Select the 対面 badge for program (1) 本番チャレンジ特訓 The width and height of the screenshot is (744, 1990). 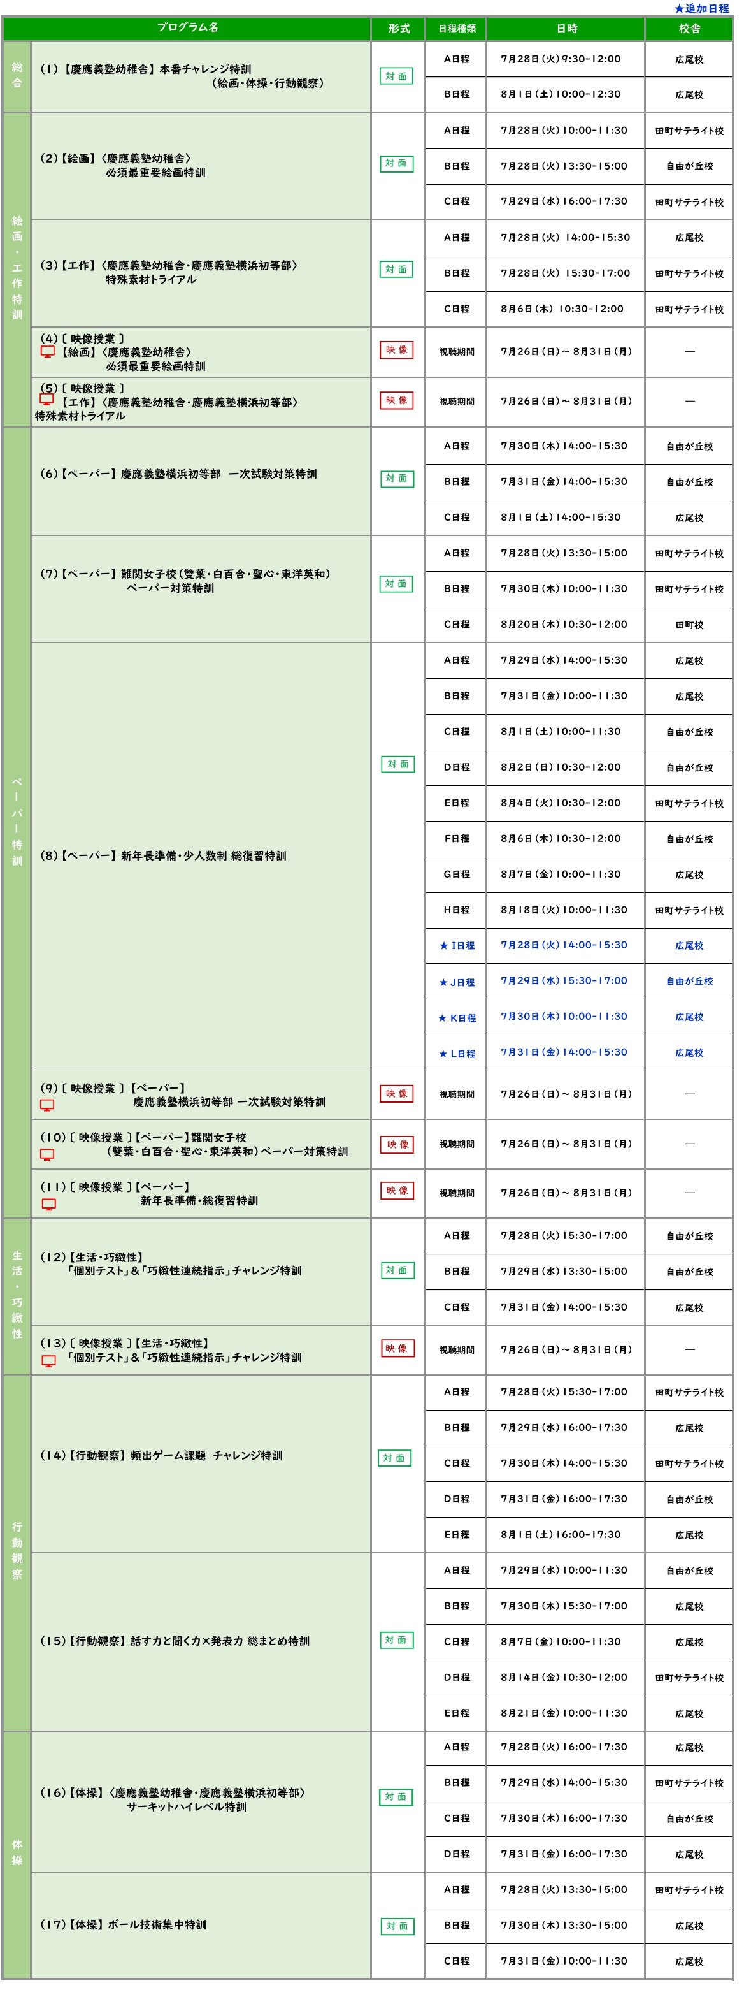coord(397,76)
